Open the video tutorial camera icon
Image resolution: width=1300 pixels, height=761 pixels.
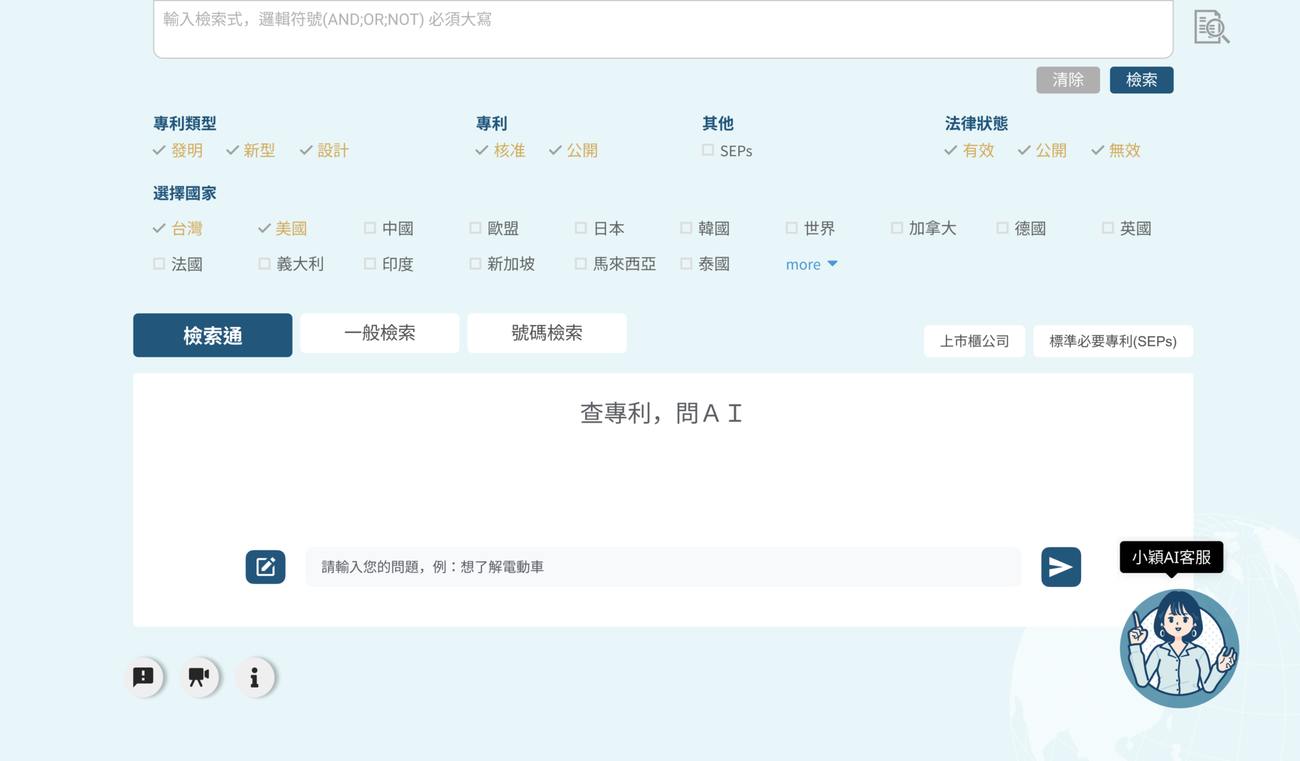(199, 677)
